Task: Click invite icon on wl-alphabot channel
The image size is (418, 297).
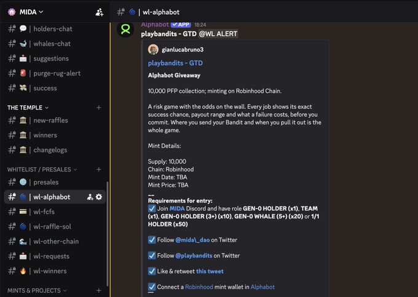Action: [90, 197]
